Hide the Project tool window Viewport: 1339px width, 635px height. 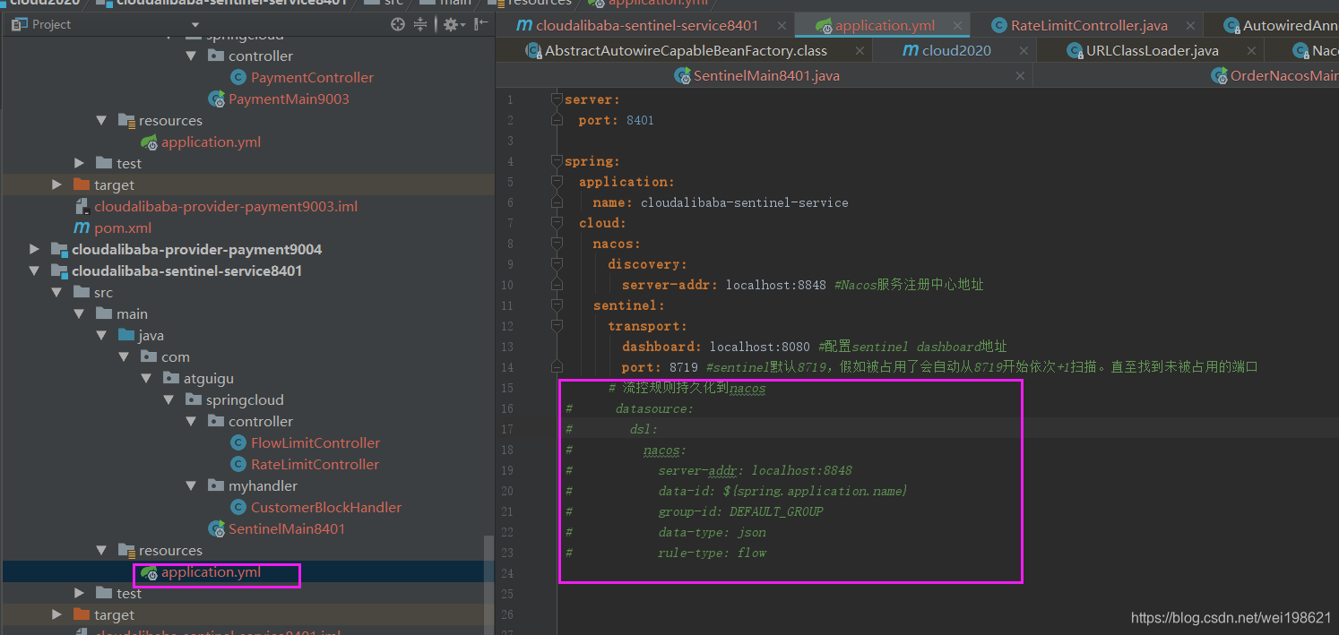coord(481,24)
